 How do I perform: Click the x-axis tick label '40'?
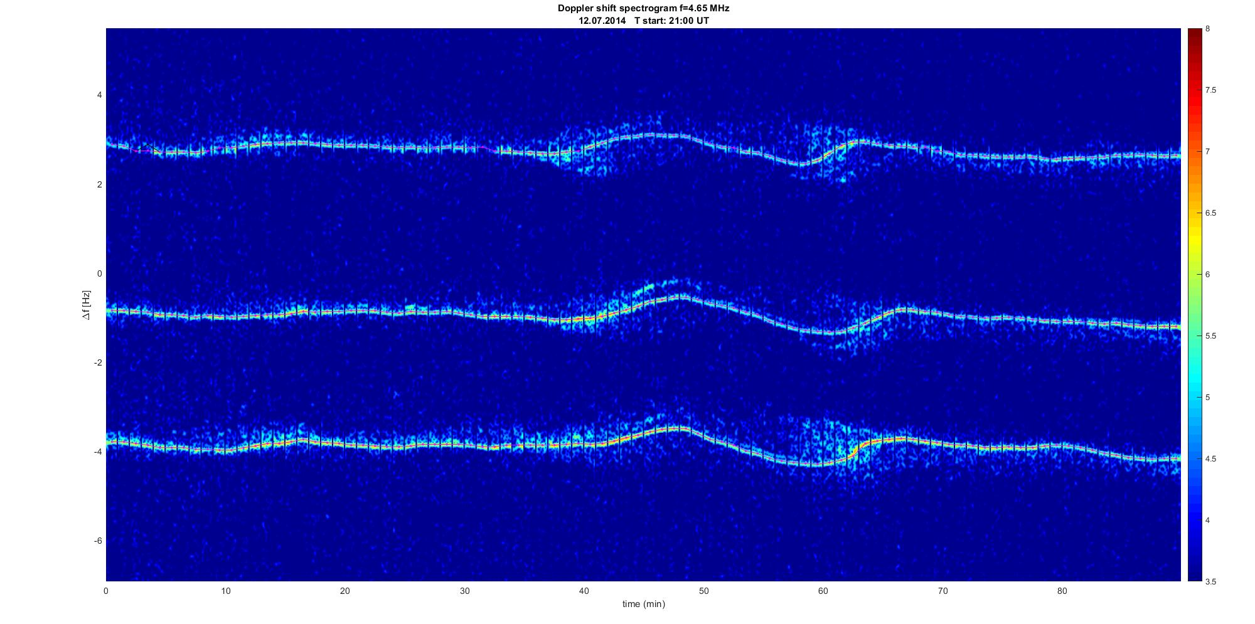[x=584, y=591]
